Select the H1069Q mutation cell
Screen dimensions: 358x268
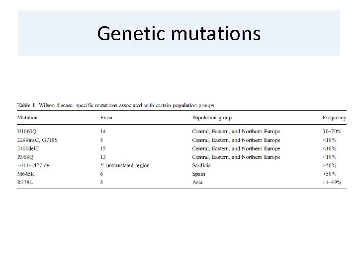pos(27,131)
